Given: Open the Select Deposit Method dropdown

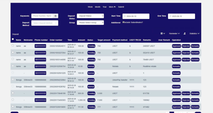Looking at the screenshot, I should 45,23.
